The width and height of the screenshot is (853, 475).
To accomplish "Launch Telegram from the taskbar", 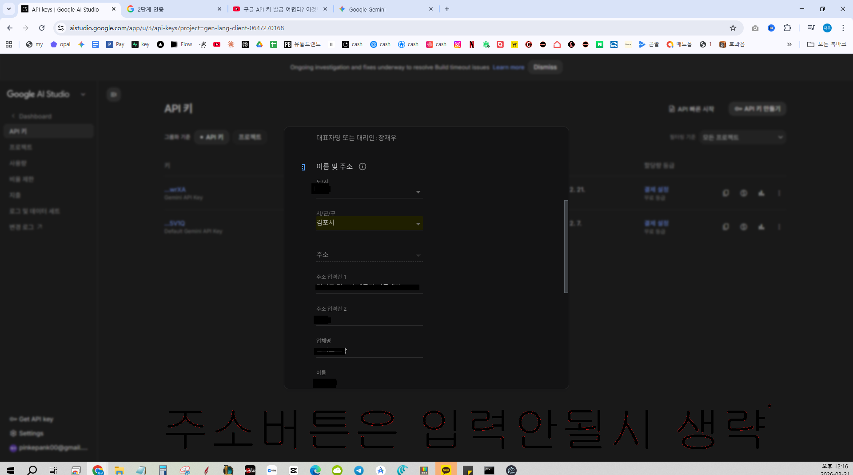I will tap(359, 470).
